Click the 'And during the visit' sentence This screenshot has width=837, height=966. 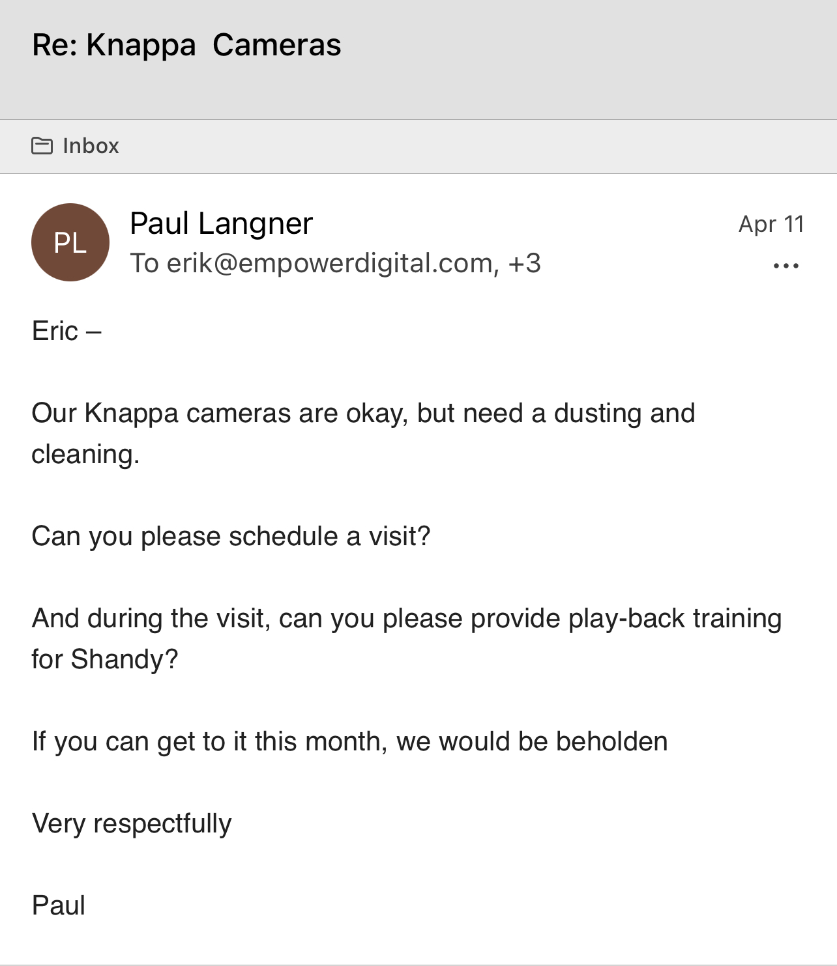tap(406, 619)
